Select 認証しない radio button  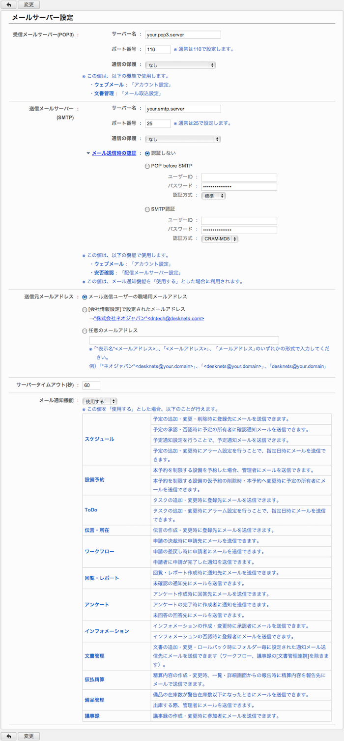click(x=147, y=153)
